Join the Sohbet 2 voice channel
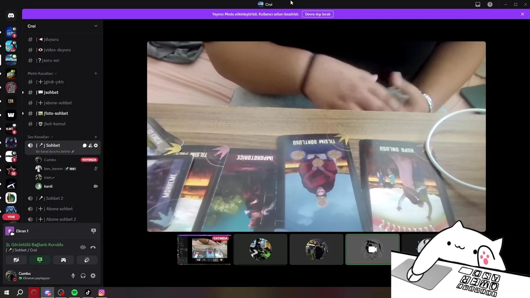Viewport: 530px width, 298px height. [x=62, y=198]
